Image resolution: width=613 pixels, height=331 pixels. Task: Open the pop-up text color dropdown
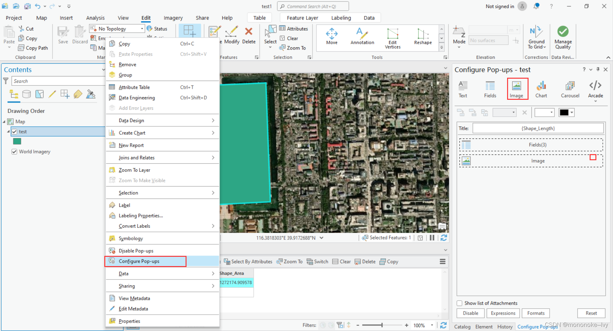(x=572, y=112)
